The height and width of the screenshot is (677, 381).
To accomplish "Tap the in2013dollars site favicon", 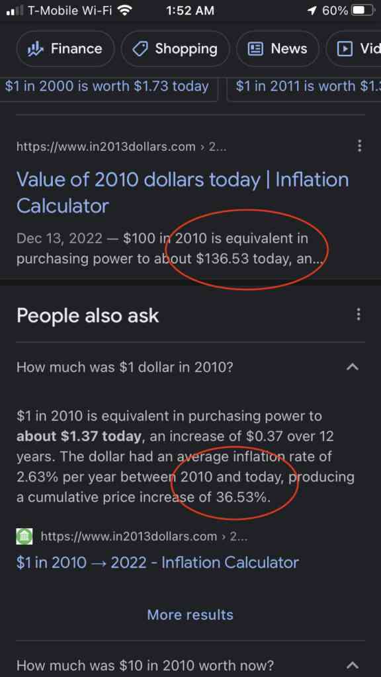I will click(24, 537).
